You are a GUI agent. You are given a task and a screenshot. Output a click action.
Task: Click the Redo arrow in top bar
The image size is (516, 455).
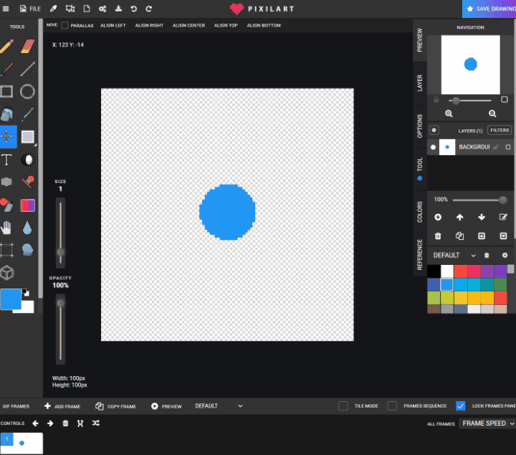(149, 9)
